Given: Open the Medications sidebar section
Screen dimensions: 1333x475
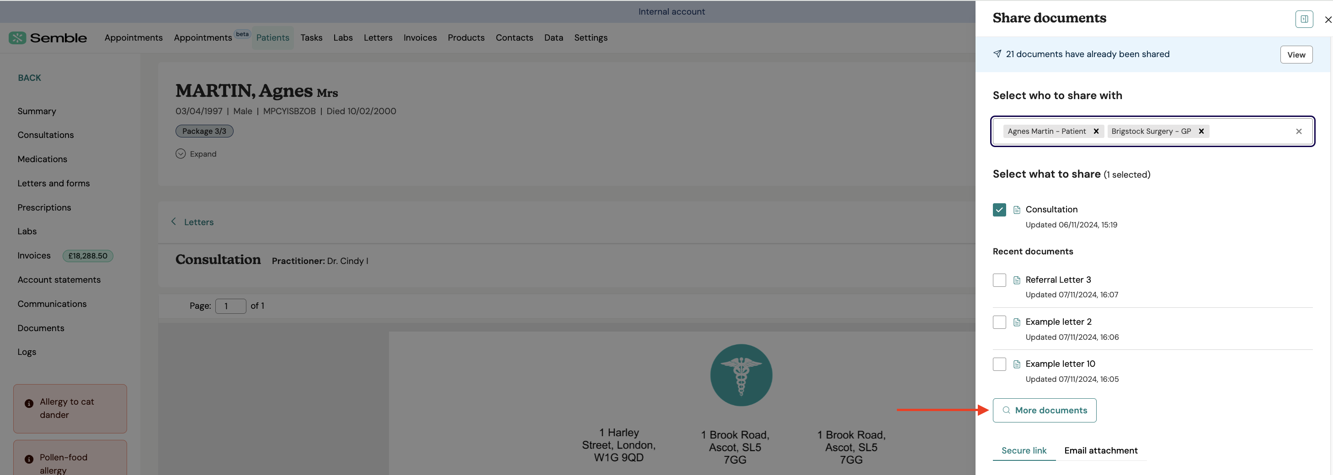Looking at the screenshot, I should (x=43, y=159).
